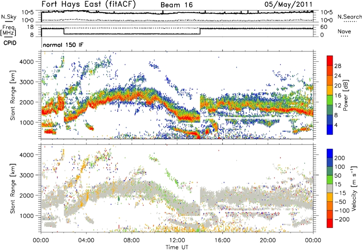Viewport: 362px width, 250px height.
Task: Click the "N.Search" legend label
Action: [x=349, y=17]
